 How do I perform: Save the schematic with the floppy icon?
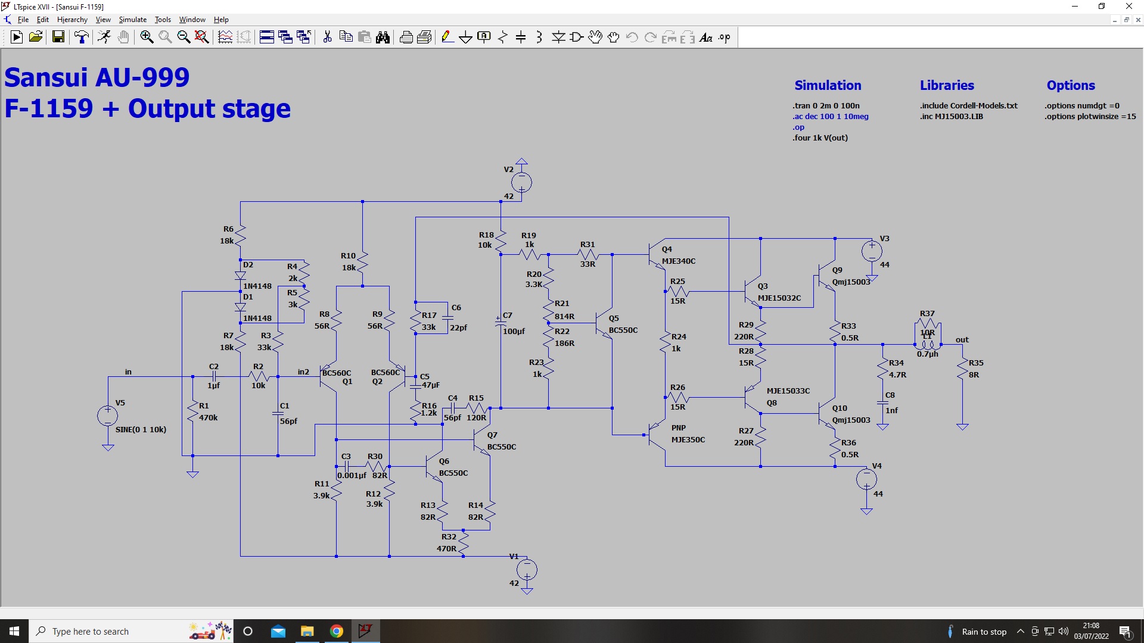pyautogui.click(x=58, y=38)
